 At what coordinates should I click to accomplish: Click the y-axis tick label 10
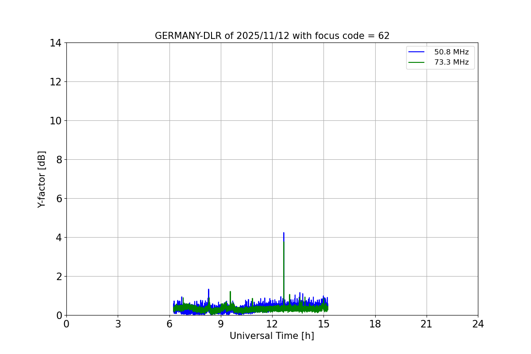56,121
